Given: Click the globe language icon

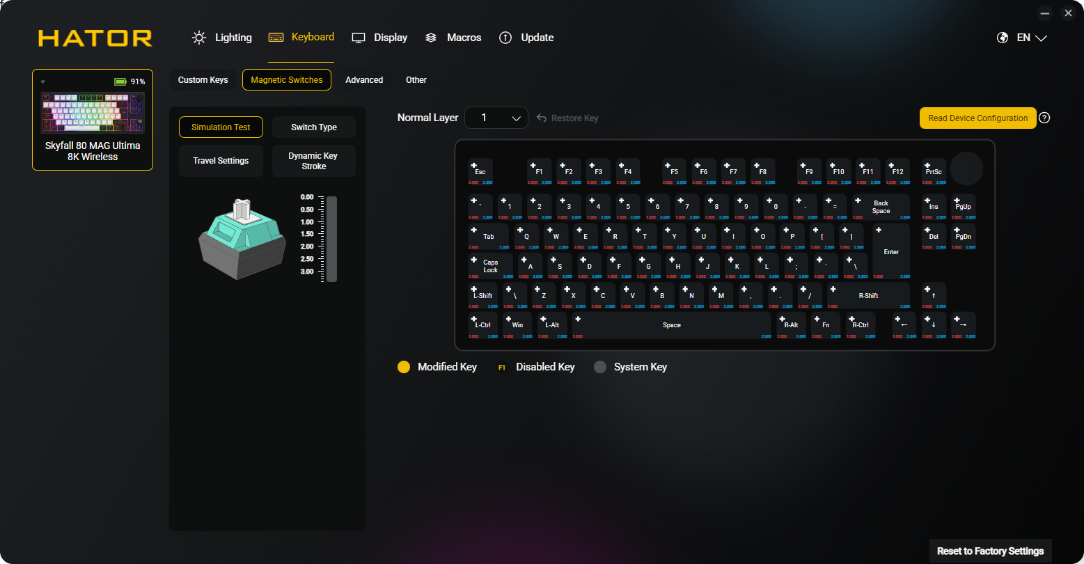Looking at the screenshot, I should (x=1003, y=38).
